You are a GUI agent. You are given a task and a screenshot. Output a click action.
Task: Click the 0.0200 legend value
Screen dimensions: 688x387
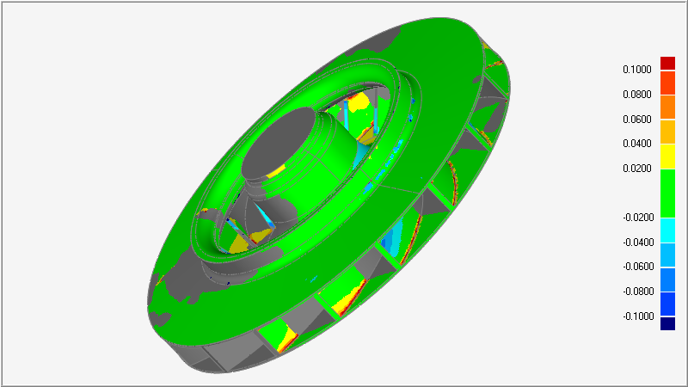point(636,169)
